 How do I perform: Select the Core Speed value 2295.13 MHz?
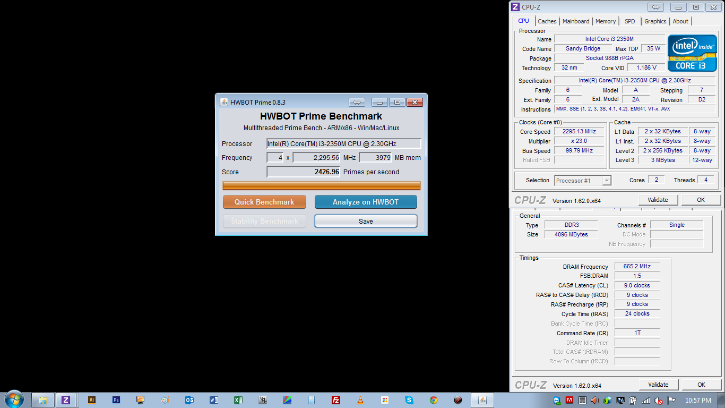[x=580, y=132]
